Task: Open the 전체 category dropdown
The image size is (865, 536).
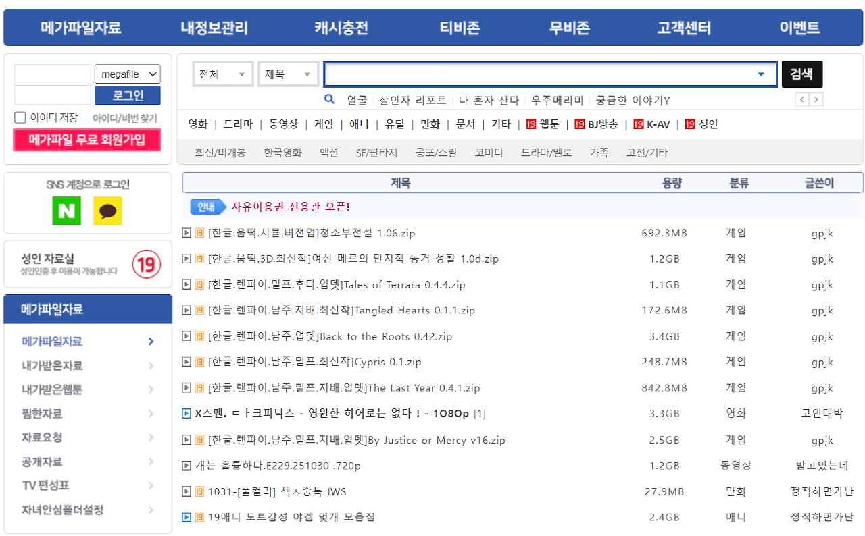Action: (222, 74)
